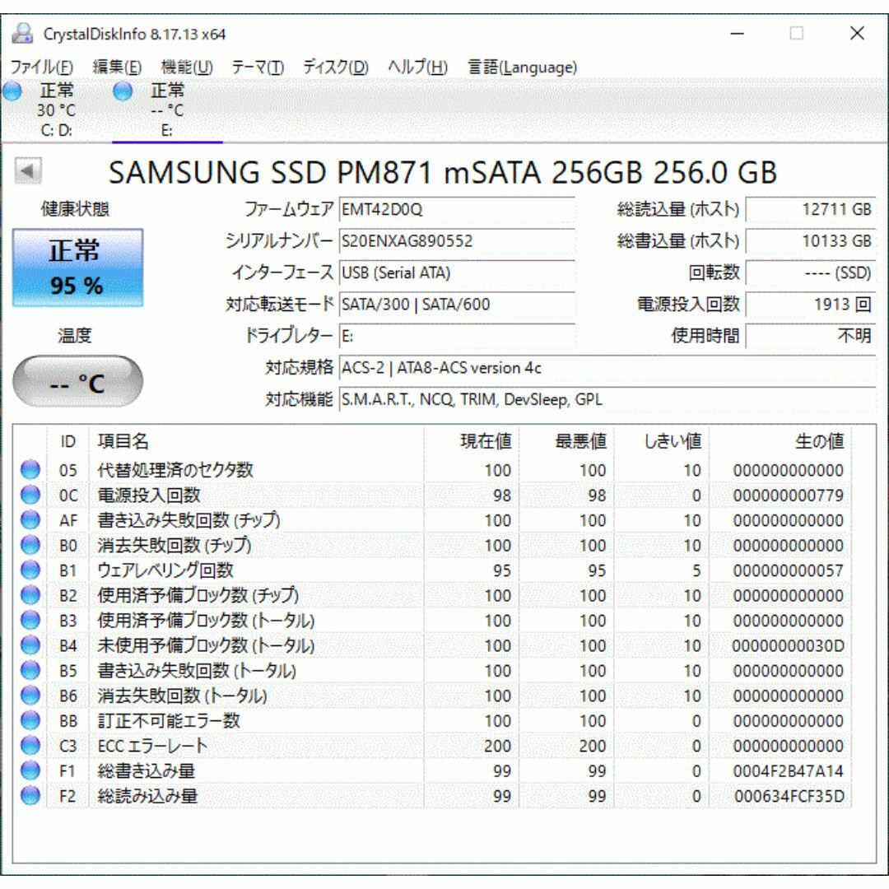
Task: Select row 代替処理済のセクタ数
Action: tap(432, 469)
